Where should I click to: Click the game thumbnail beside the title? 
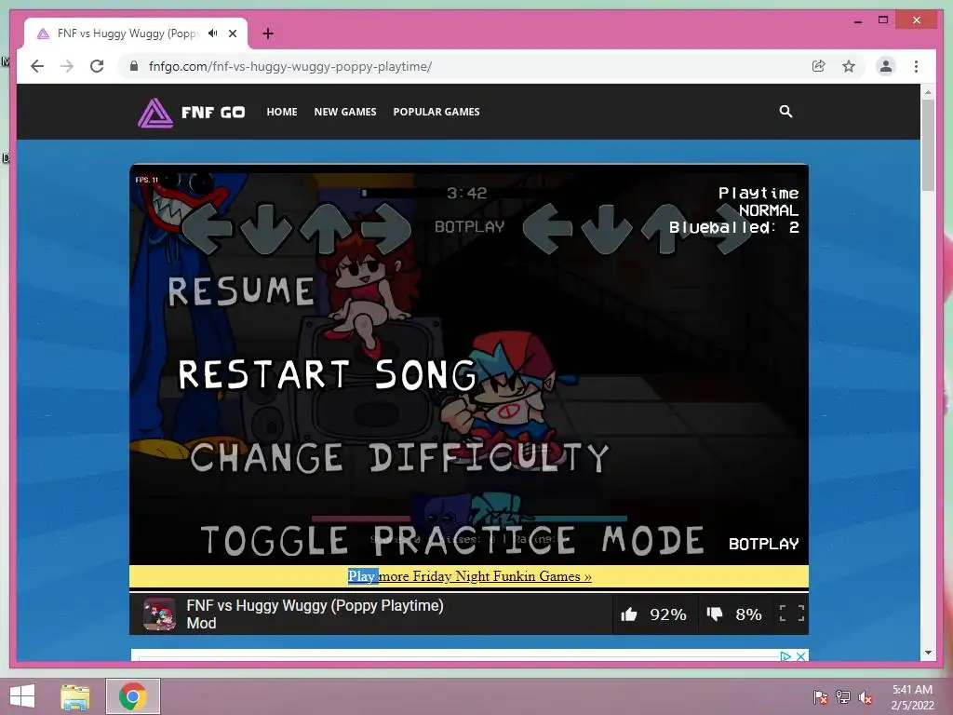pos(159,614)
